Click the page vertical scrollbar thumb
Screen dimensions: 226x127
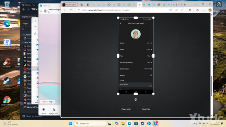(211, 86)
